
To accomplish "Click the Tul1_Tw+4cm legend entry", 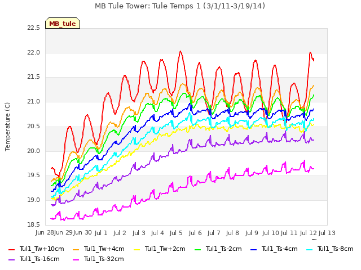I will 98,249.
